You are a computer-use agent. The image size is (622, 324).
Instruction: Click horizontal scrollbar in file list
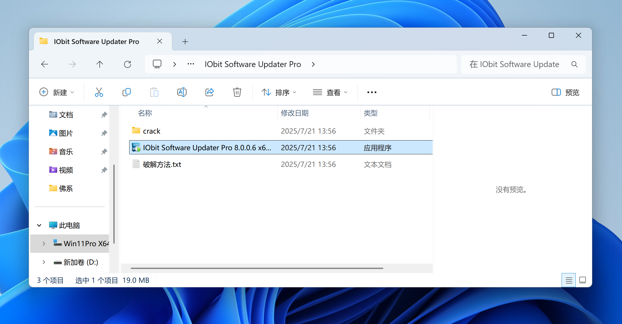click(x=257, y=268)
